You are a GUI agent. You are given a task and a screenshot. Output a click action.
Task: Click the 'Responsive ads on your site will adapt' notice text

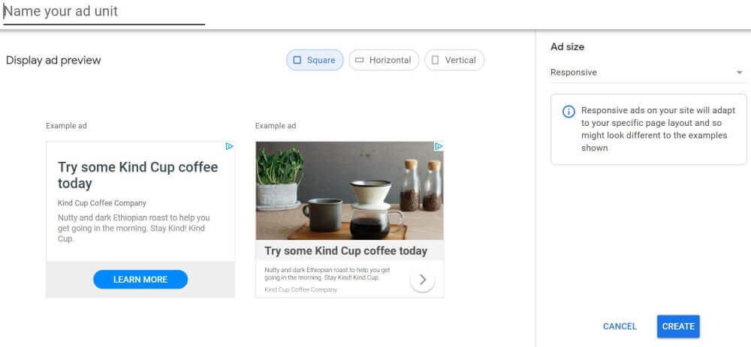[x=658, y=129]
